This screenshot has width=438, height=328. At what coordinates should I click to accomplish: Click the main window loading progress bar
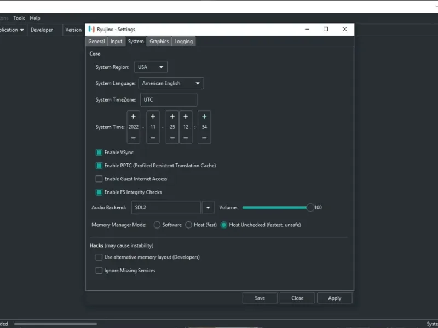point(56,324)
